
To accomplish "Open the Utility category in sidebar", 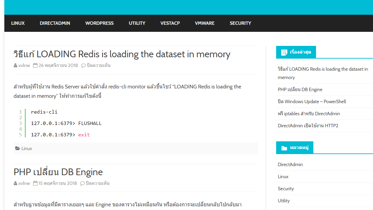I will 284,201.
